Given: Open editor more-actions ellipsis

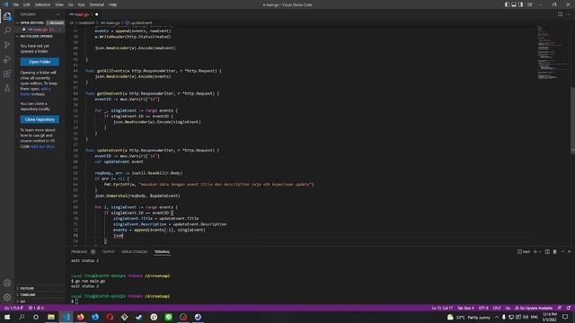Looking at the screenshot, I should click(568, 14).
